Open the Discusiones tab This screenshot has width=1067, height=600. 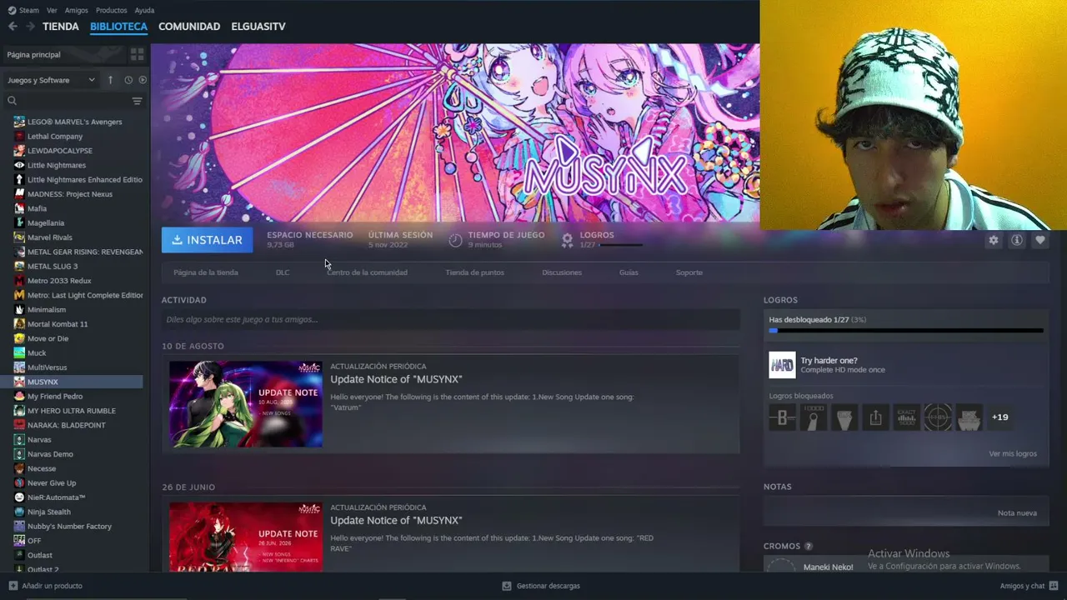click(x=562, y=272)
